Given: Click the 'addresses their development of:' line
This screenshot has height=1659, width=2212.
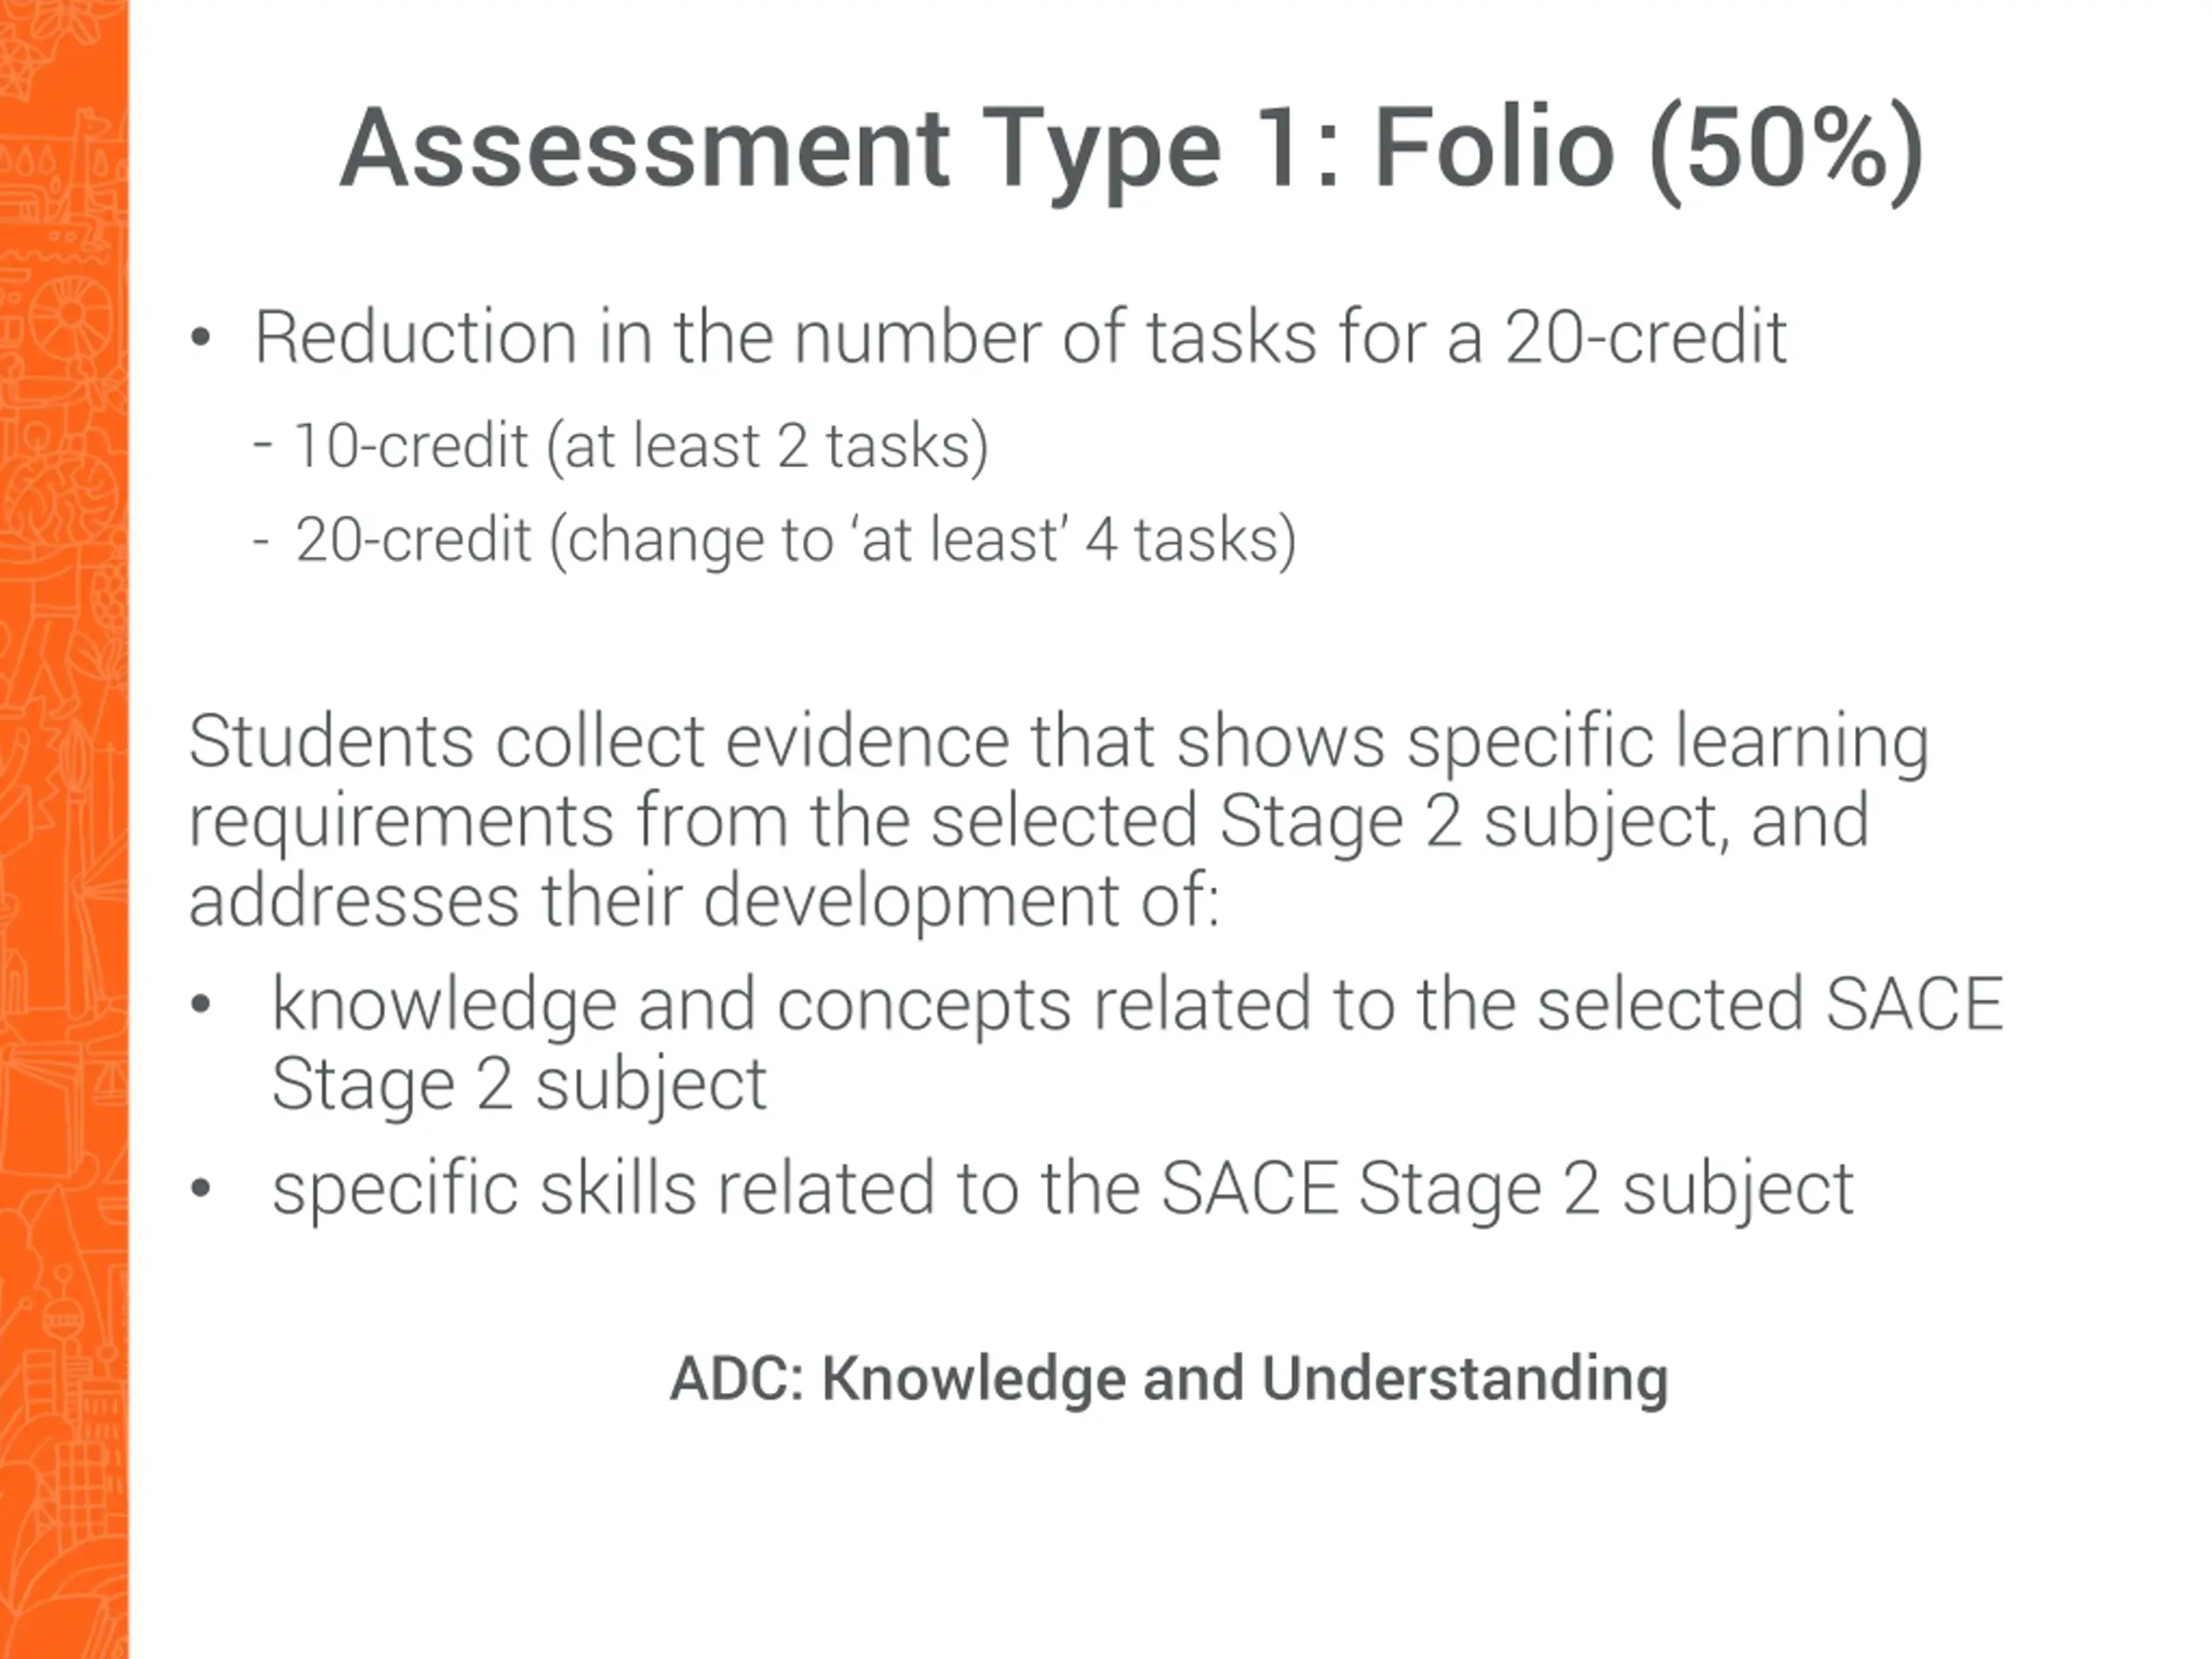Looking at the screenshot, I should [704, 900].
